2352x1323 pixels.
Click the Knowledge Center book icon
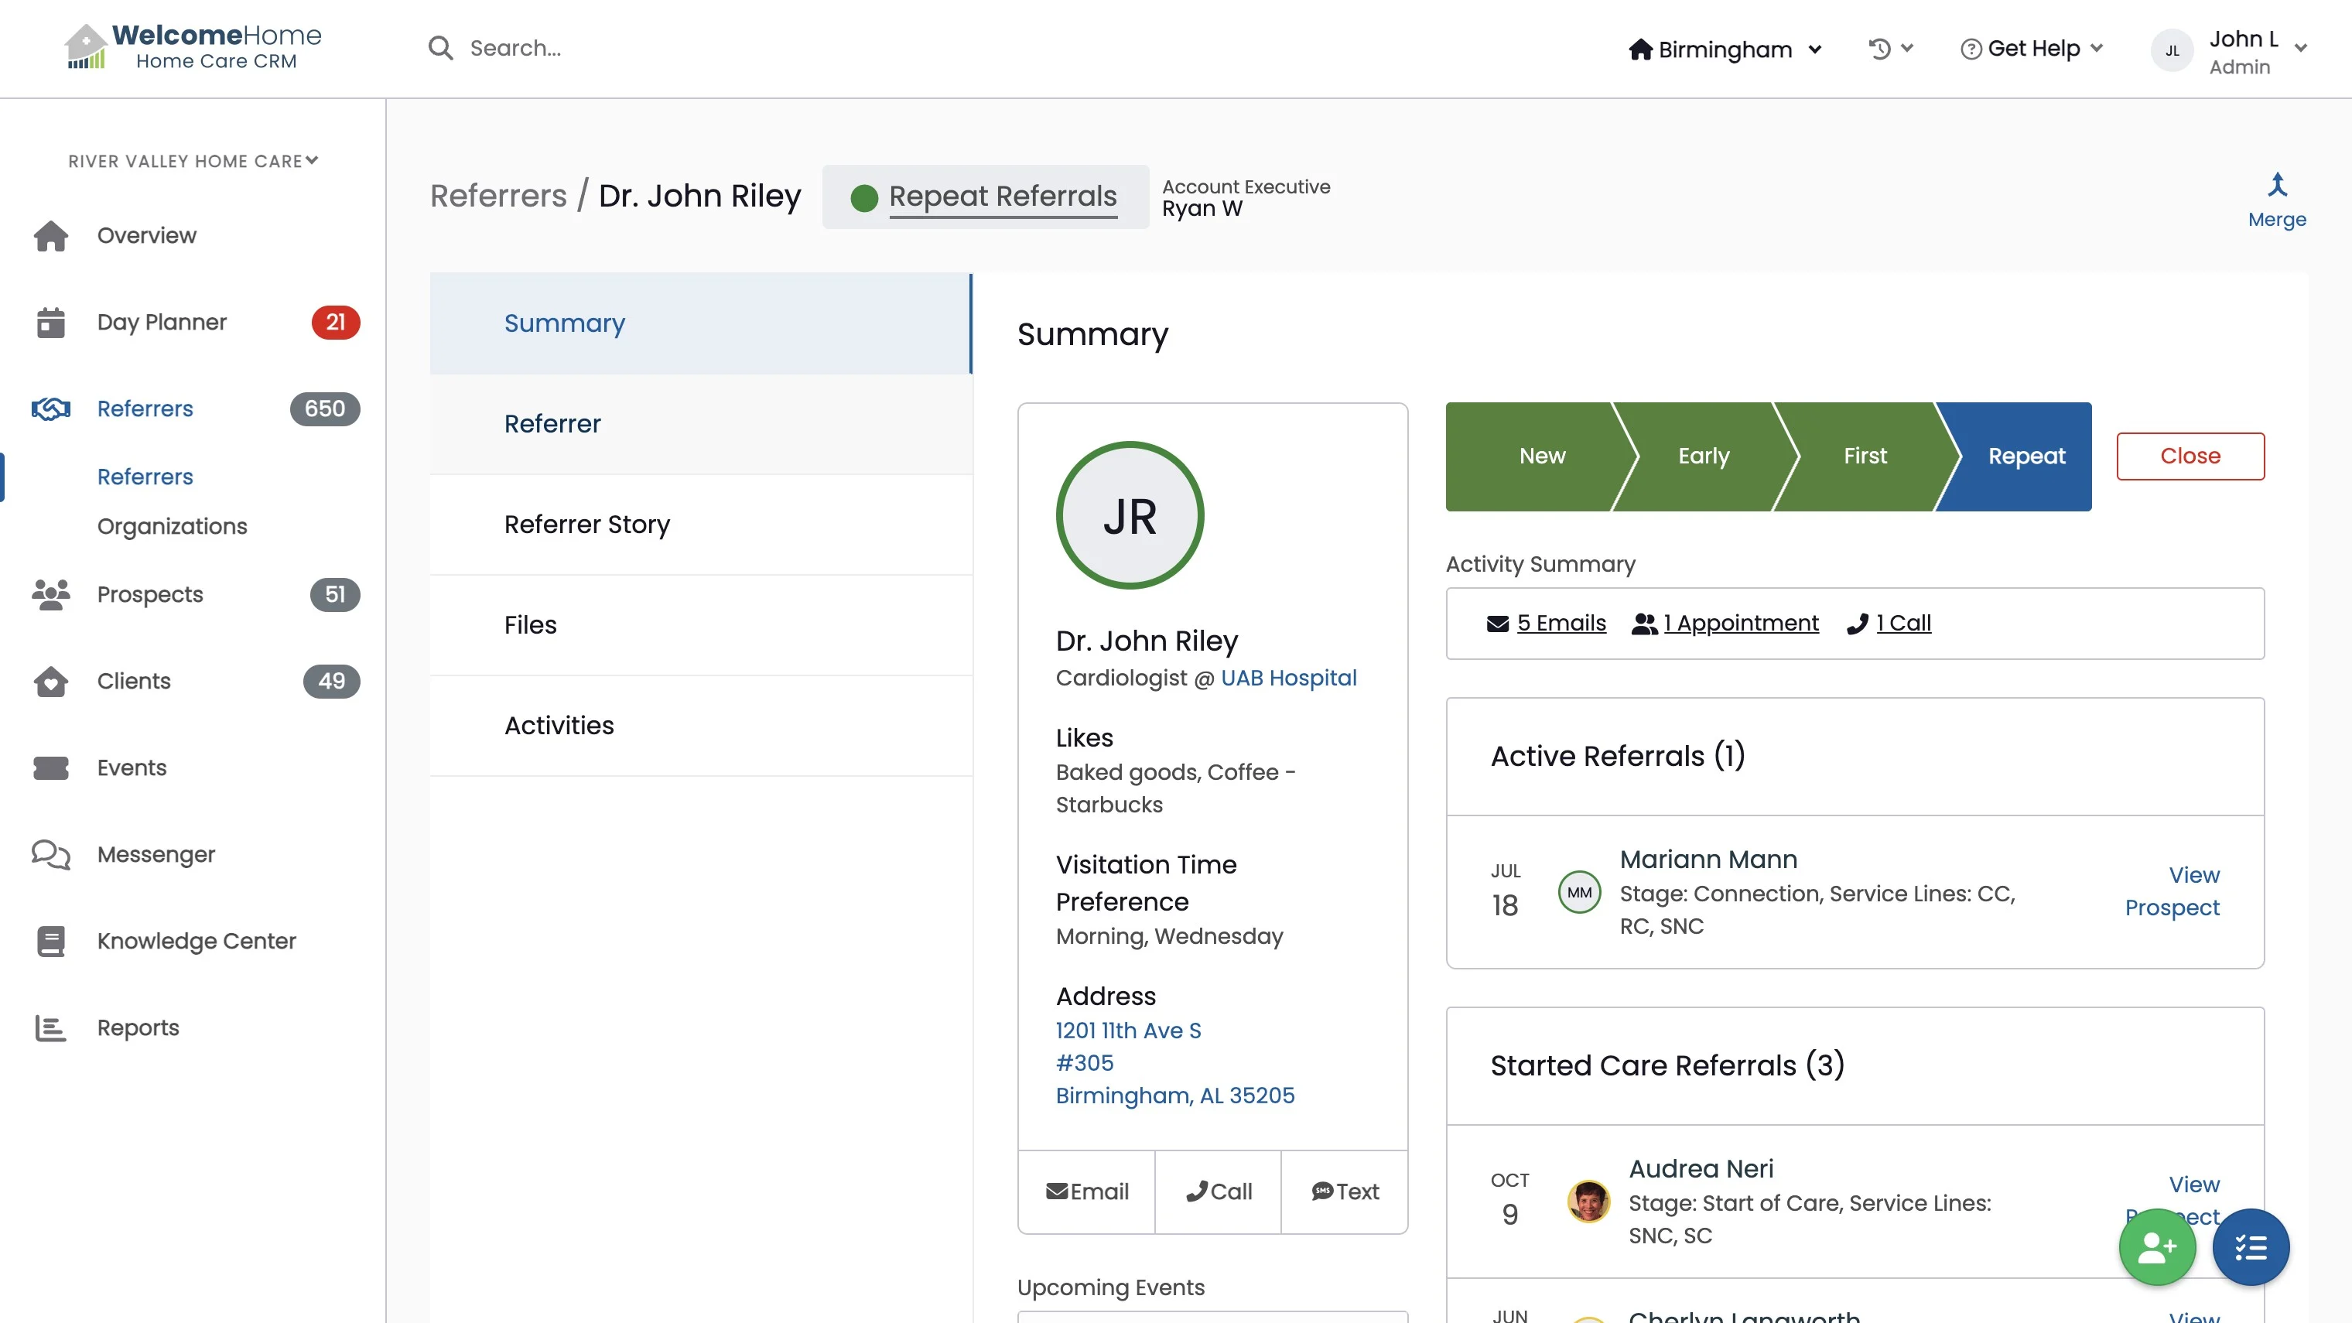51,942
